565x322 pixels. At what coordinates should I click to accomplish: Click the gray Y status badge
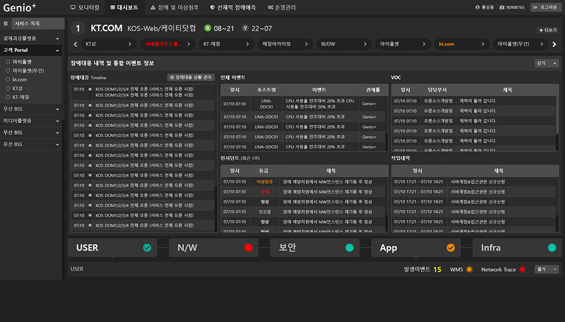click(x=245, y=28)
